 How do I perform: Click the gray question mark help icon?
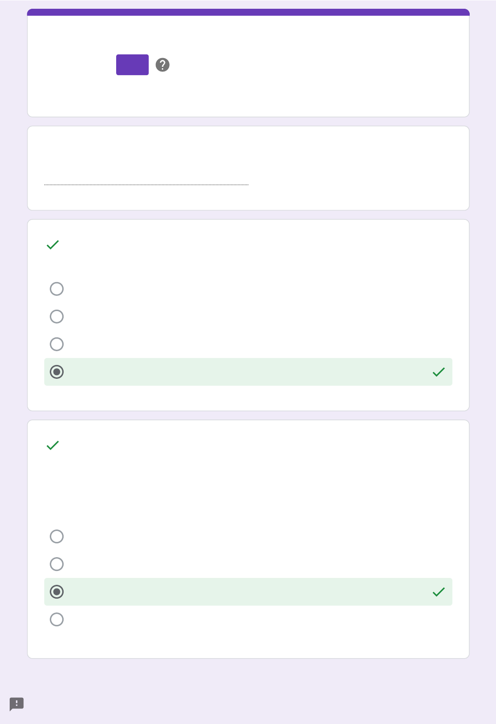(162, 65)
